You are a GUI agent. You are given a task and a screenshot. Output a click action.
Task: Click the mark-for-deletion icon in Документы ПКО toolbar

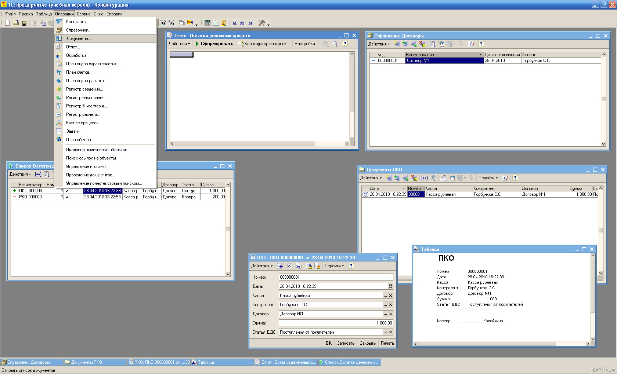tap(414, 178)
